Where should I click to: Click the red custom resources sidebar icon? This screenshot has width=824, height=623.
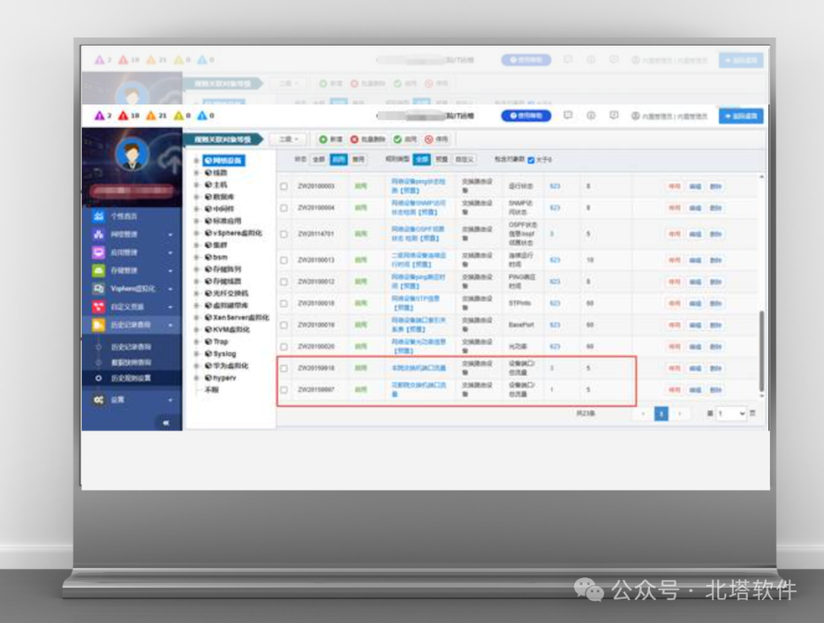(x=98, y=307)
